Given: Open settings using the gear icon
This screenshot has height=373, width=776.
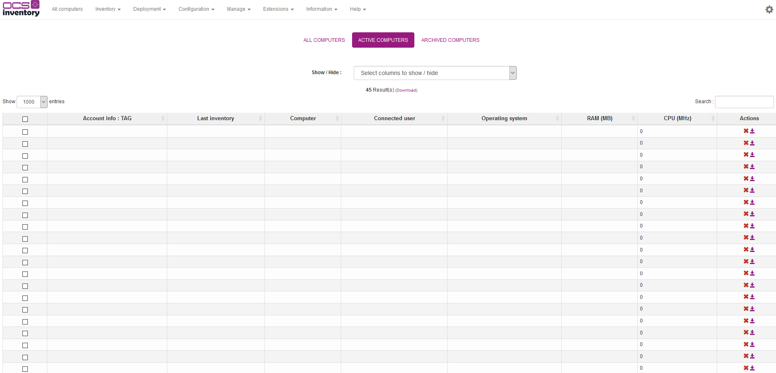Looking at the screenshot, I should click(769, 9).
